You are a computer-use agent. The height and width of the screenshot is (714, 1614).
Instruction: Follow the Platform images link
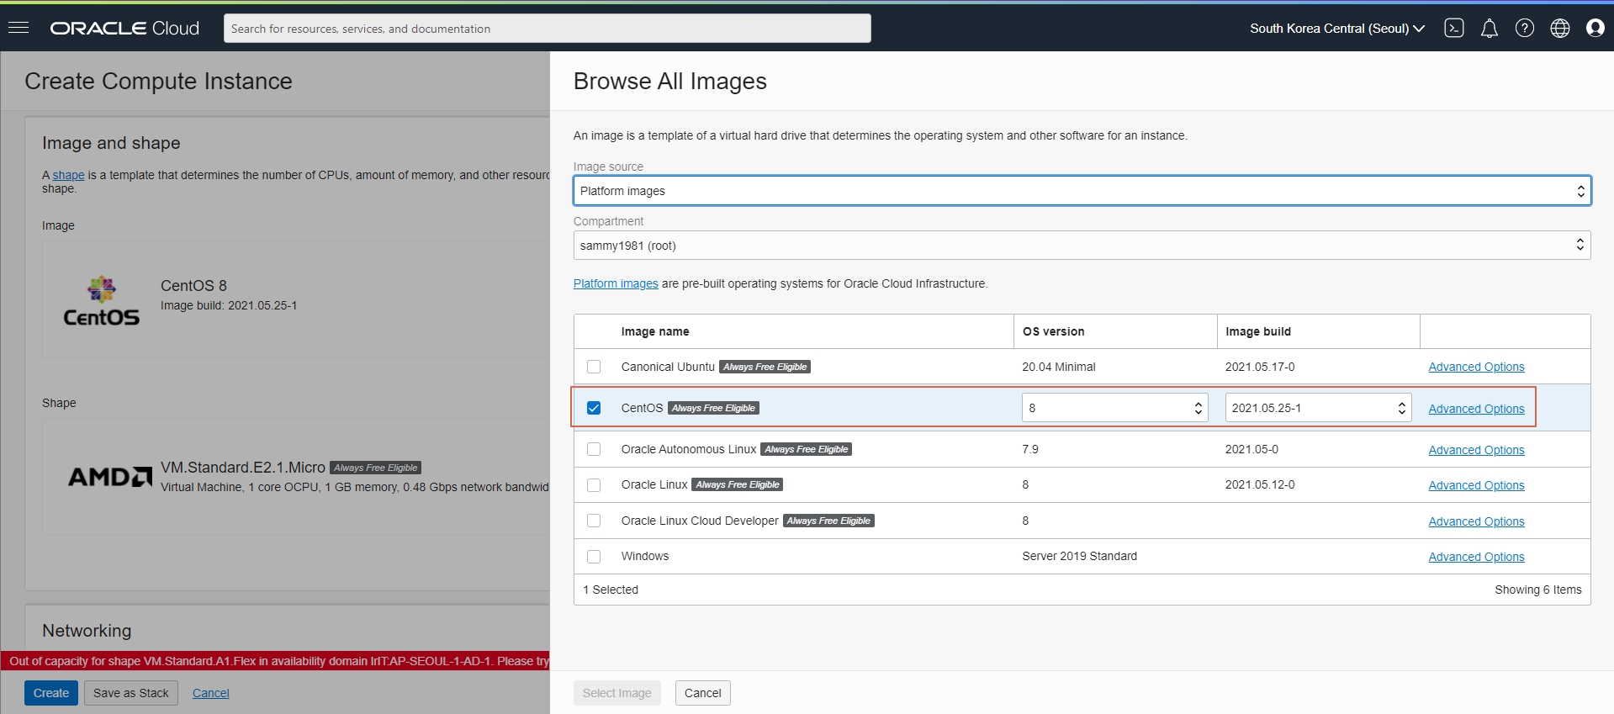pyautogui.click(x=616, y=283)
